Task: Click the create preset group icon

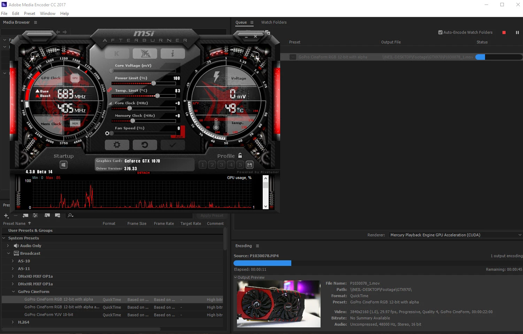Action: click(25, 215)
